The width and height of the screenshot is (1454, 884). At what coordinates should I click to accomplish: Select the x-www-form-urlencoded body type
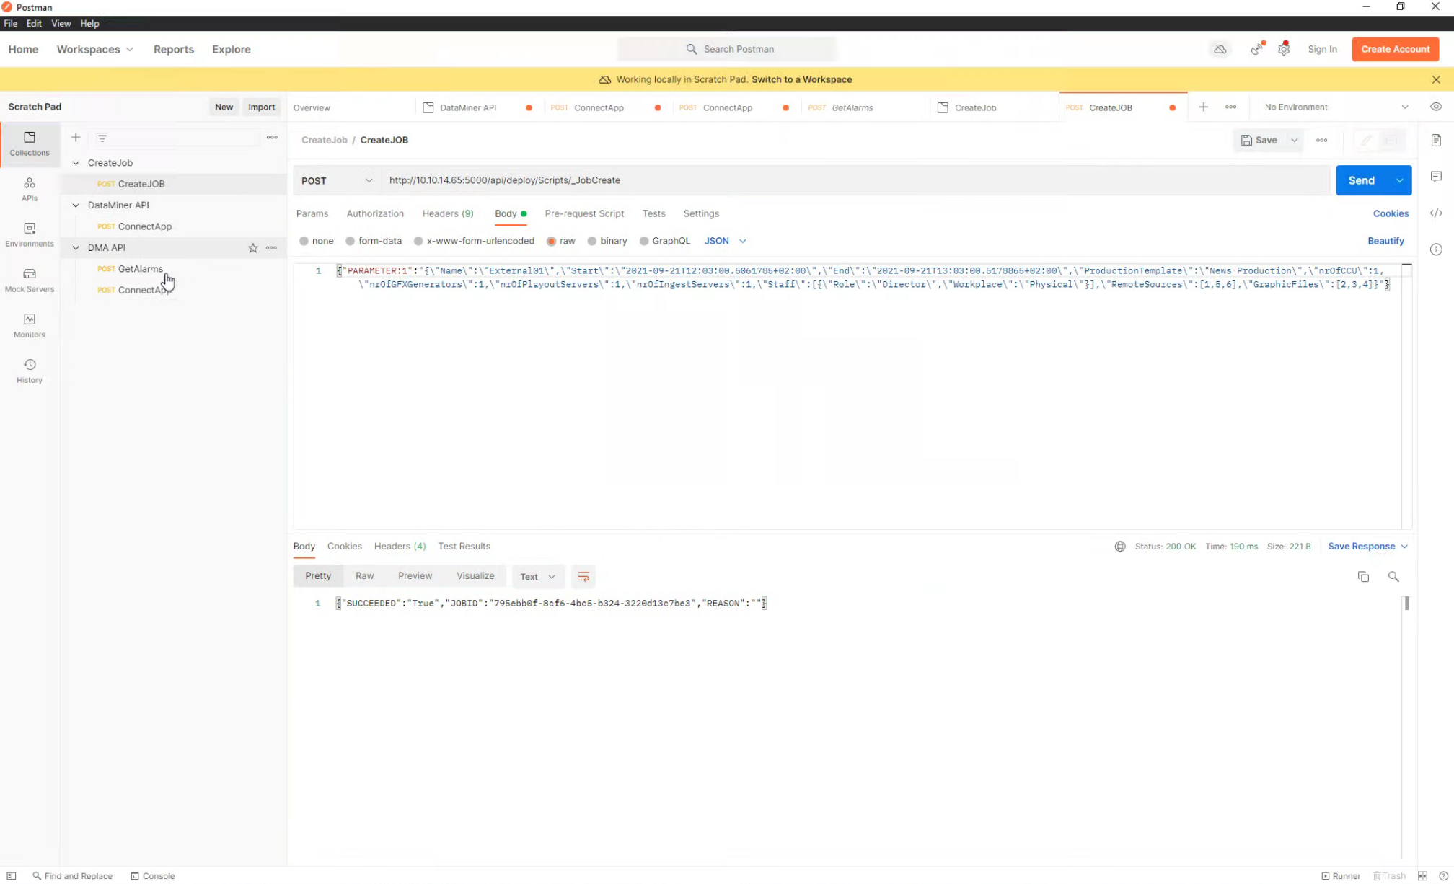pyautogui.click(x=474, y=241)
